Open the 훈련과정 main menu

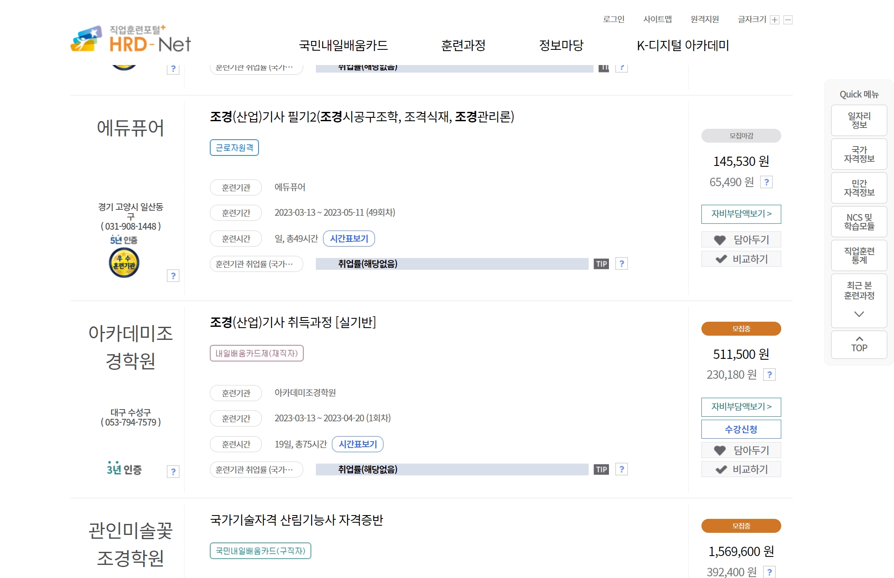tap(463, 45)
